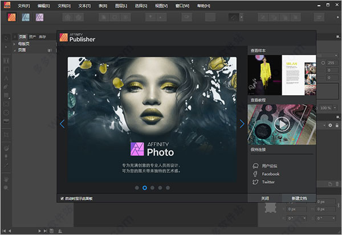
Task: Open the 100 % opacity dropdown arrow
Action: 335,108
